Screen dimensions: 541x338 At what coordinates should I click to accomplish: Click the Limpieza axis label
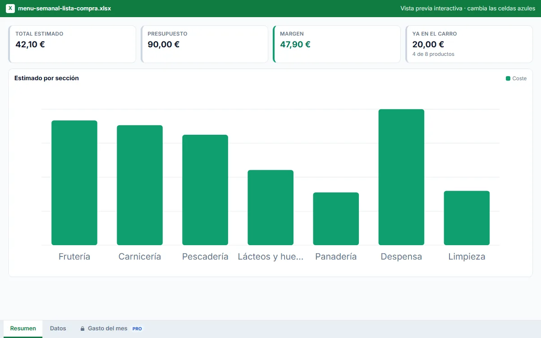(467, 256)
